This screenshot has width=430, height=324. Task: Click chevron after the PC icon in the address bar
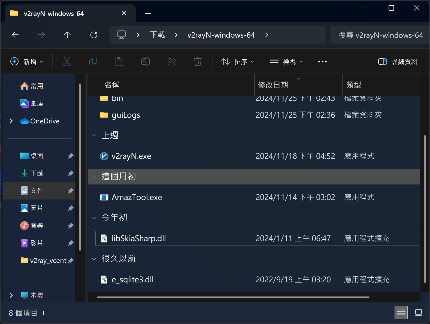(138, 35)
